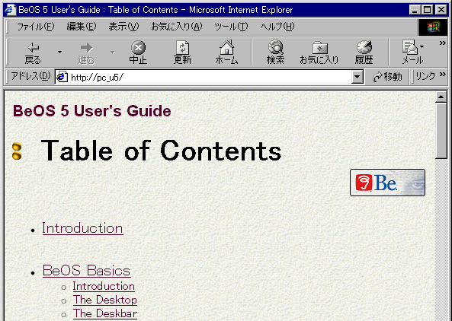Screen dimensions: 452x321
Task: Go to the Home (ホーム) page icon
Action: coord(226,52)
